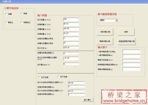Screen dimensions: 148x105
Task: Click the 结束 button
Action: (x=126, y=32)
